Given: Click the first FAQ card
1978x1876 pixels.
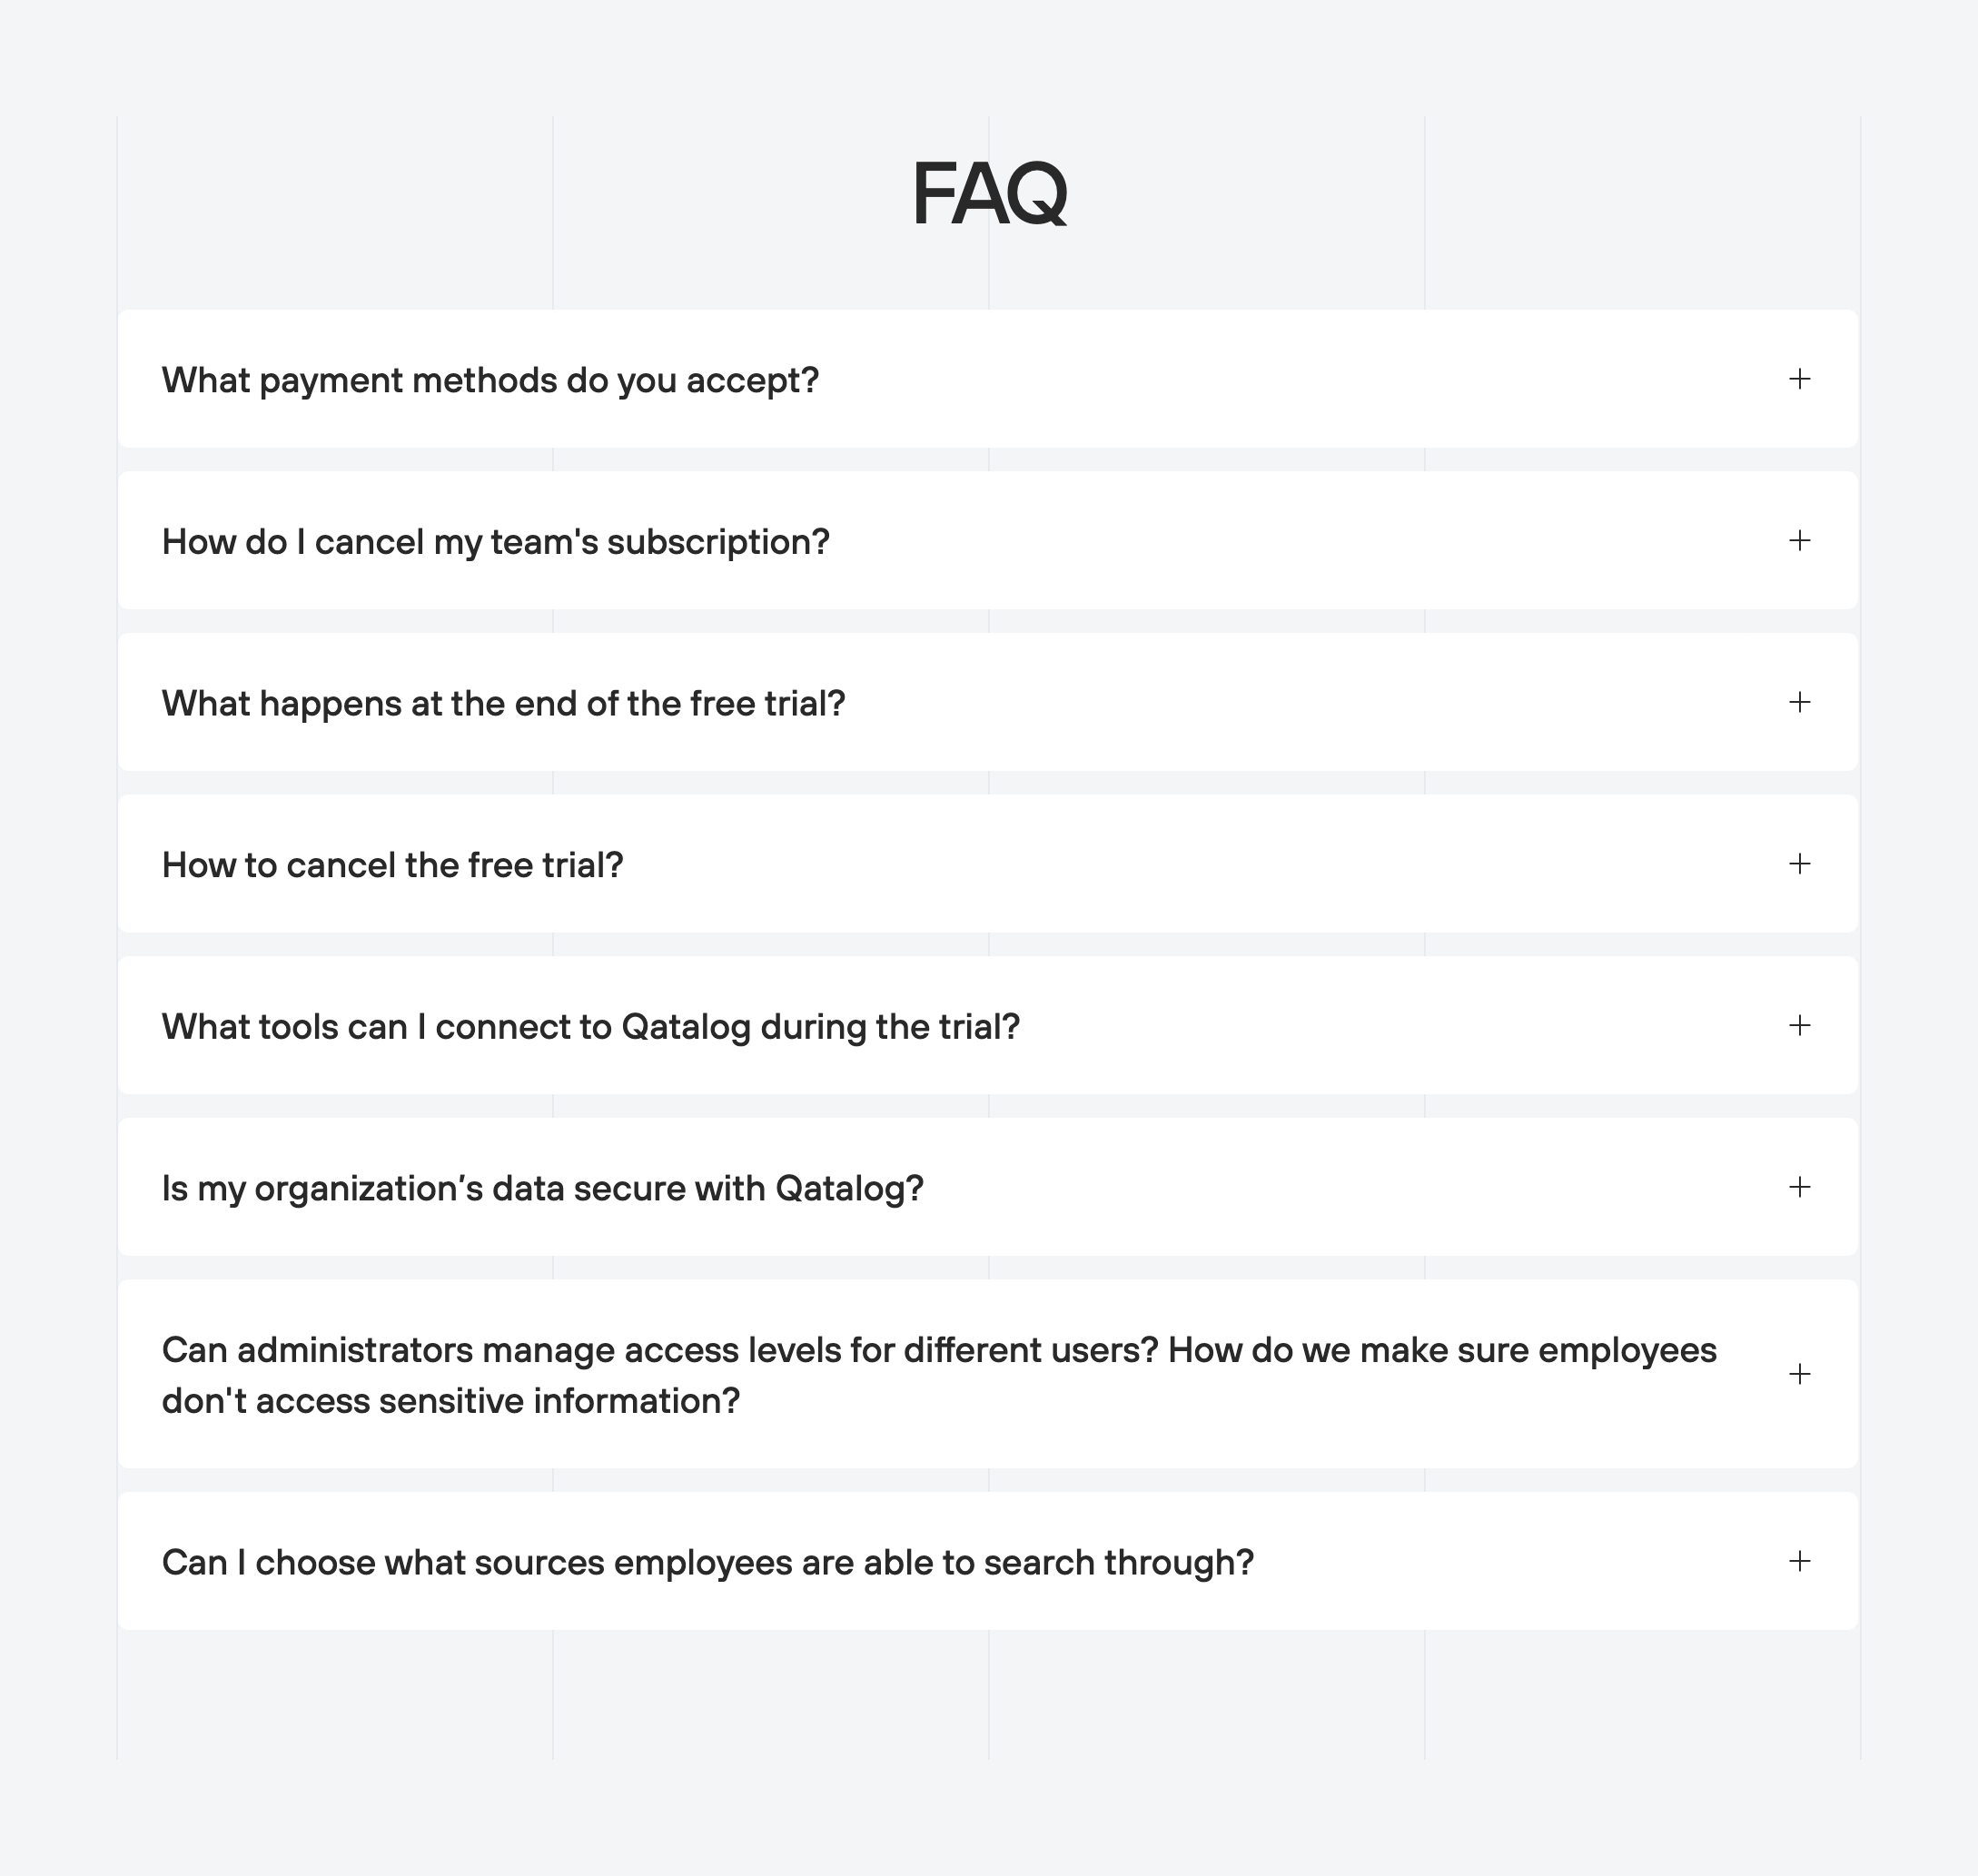Looking at the screenshot, I should [988, 380].
